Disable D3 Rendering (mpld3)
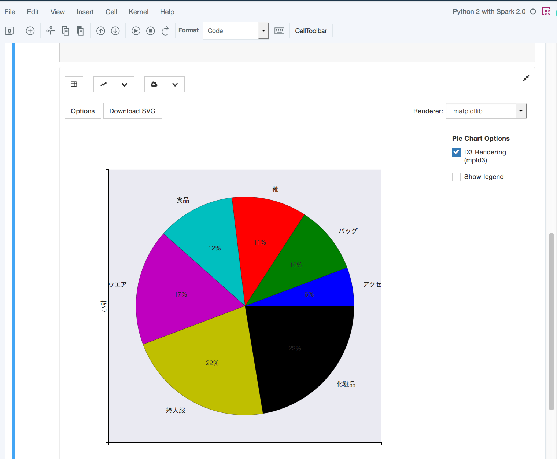This screenshot has height=459, width=557. 456,152
